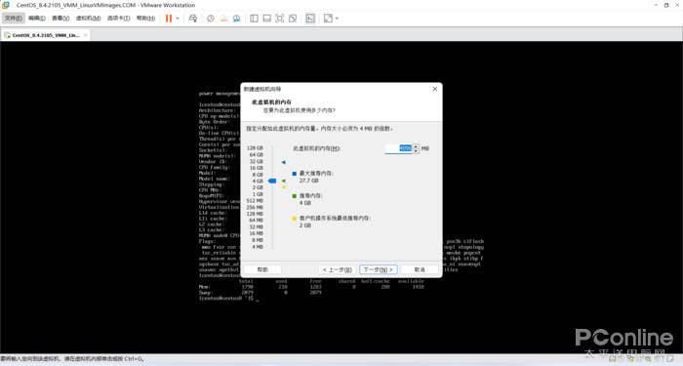
Task: Go back with the 上一步(B) button
Action: click(x=338, y=269)
